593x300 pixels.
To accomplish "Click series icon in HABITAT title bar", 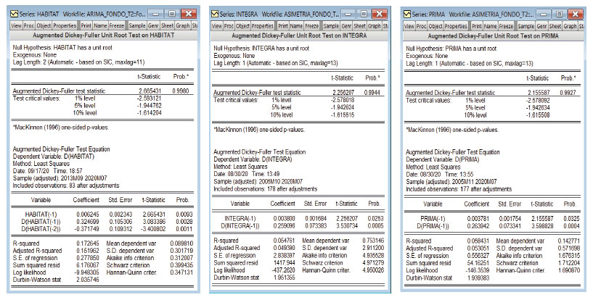I will (15, 14).
